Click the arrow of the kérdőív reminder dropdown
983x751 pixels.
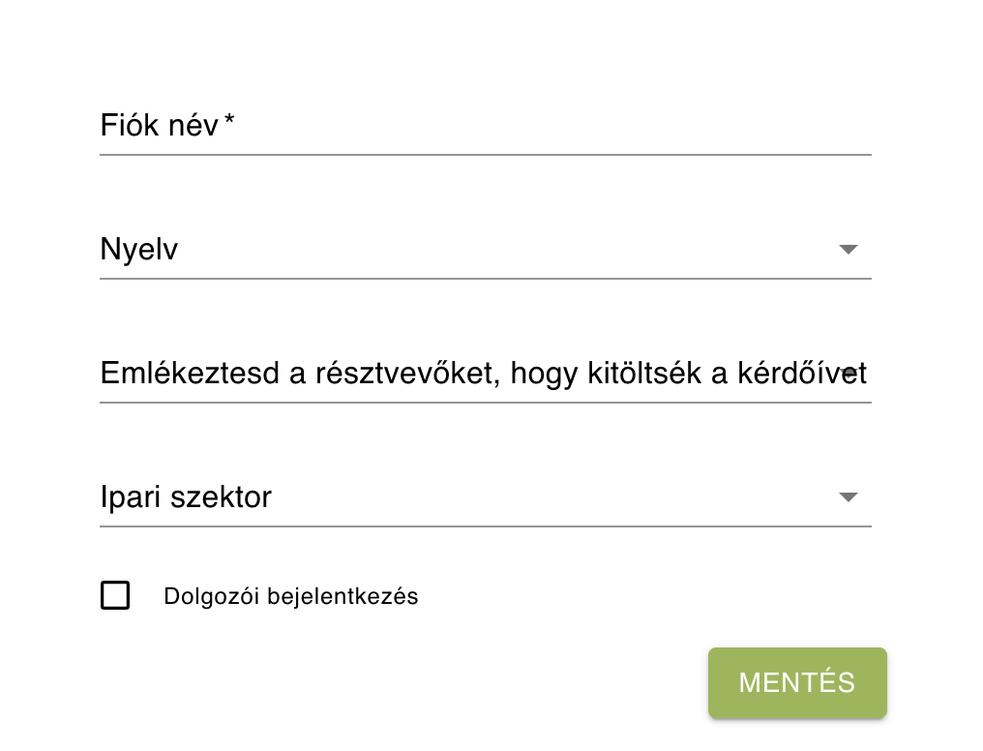849,373
